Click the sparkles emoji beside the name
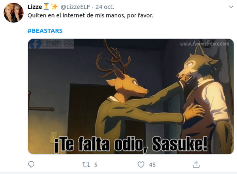 pyautogui.click(x=54, y=7)
